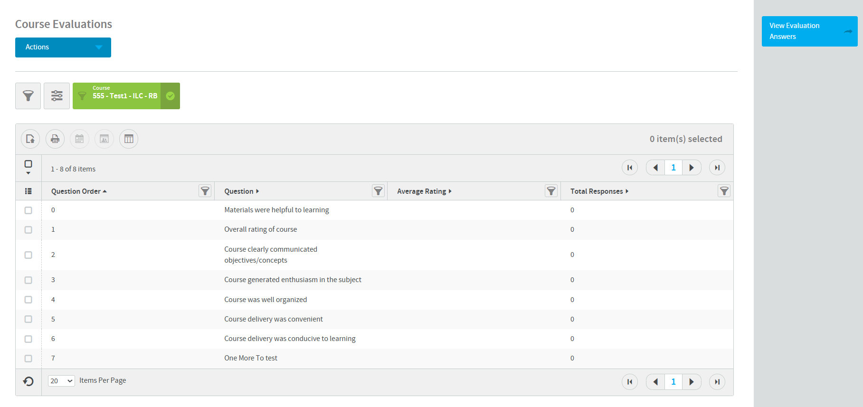Check the row for Course delivery was convenient
Image resolution: width=863 pixels, height=407 pixels.
point(28,319)
